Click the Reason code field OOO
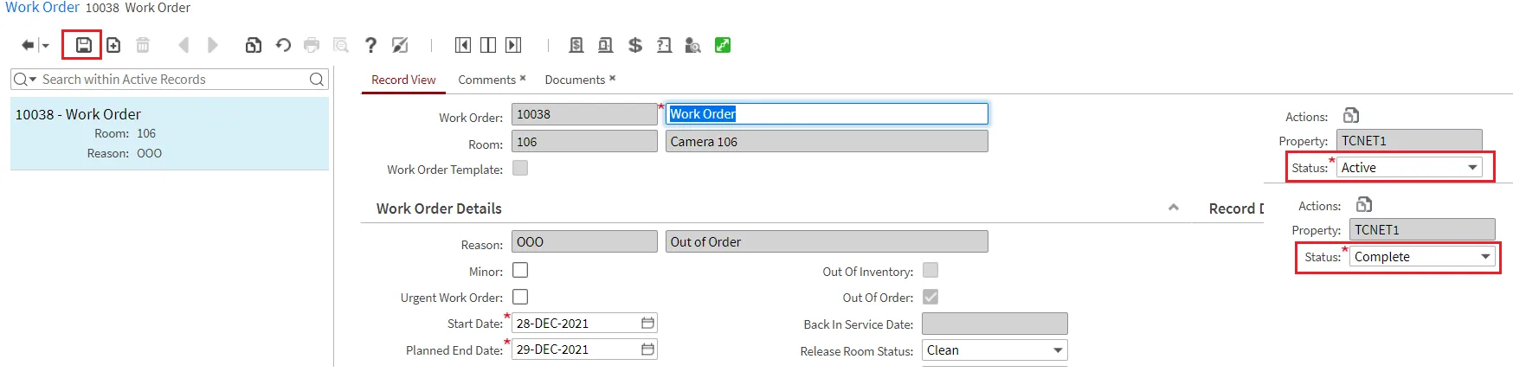1513x372 pixels. click(x=584, y=241)
